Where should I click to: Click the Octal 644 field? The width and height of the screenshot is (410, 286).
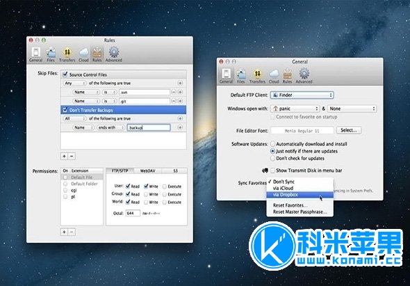coord(133,213)
